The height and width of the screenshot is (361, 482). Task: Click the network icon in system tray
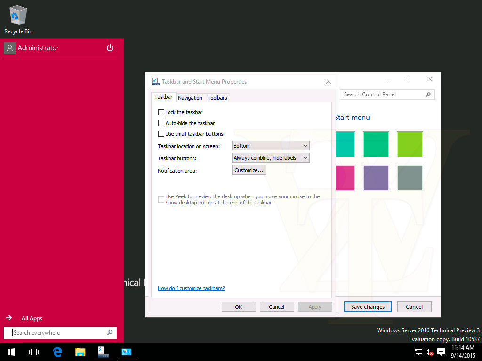418,352
